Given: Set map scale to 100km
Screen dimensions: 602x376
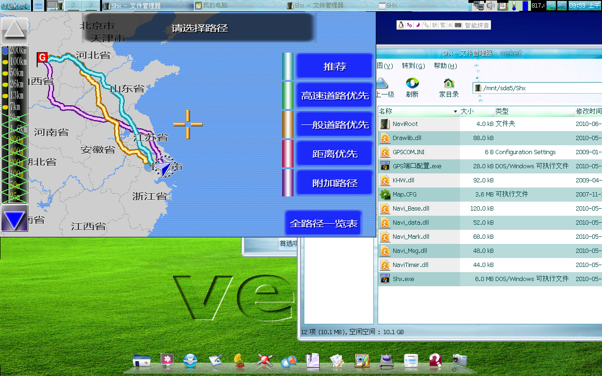Looking at the screenshot, I should (x=15, y=62).
